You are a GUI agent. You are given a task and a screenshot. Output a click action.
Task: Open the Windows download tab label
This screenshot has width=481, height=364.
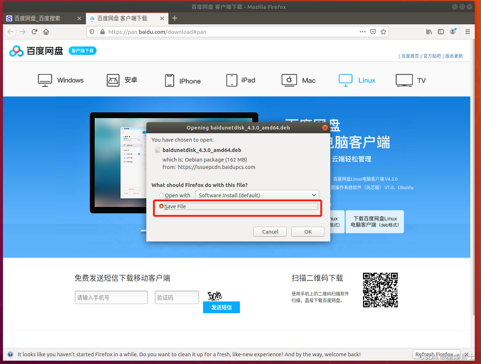[70, 80]
